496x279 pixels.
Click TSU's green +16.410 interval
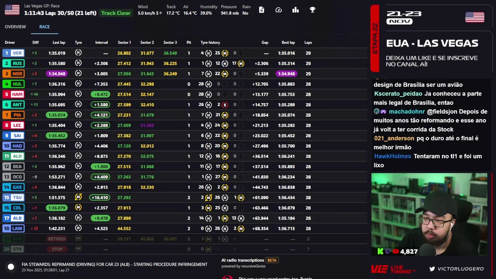coord(100,198)
